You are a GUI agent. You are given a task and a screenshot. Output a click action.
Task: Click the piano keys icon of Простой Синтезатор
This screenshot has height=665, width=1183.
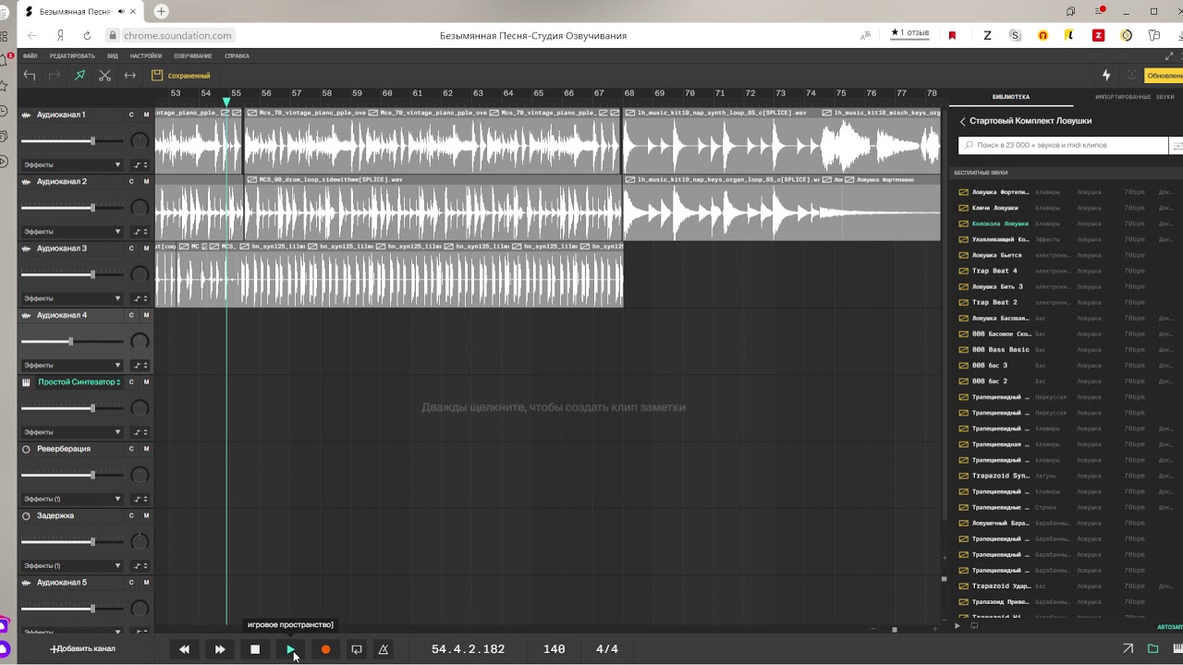pyautogui.click(x=26, y=382)
